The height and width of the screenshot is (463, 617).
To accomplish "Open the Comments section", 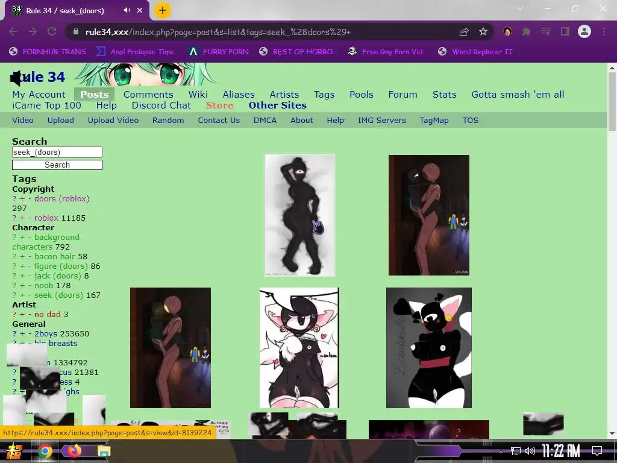I will pyautogui.click(x=148, y=95).
